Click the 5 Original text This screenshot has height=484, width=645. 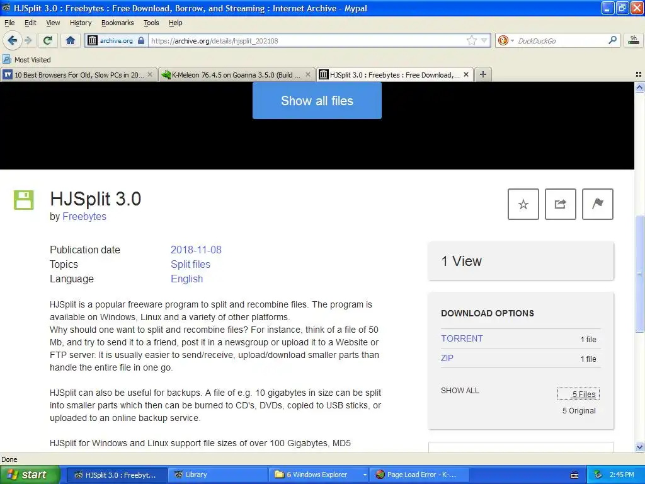[579, 411]
